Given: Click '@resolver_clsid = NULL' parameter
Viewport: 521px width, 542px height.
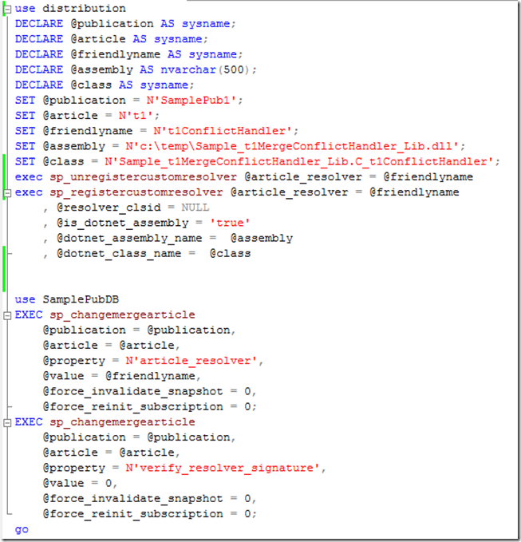Looking at the screenshot, I should [x=132, y=208].
